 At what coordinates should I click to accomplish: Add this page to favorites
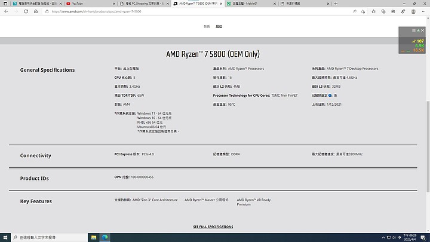tap(363, 11)
